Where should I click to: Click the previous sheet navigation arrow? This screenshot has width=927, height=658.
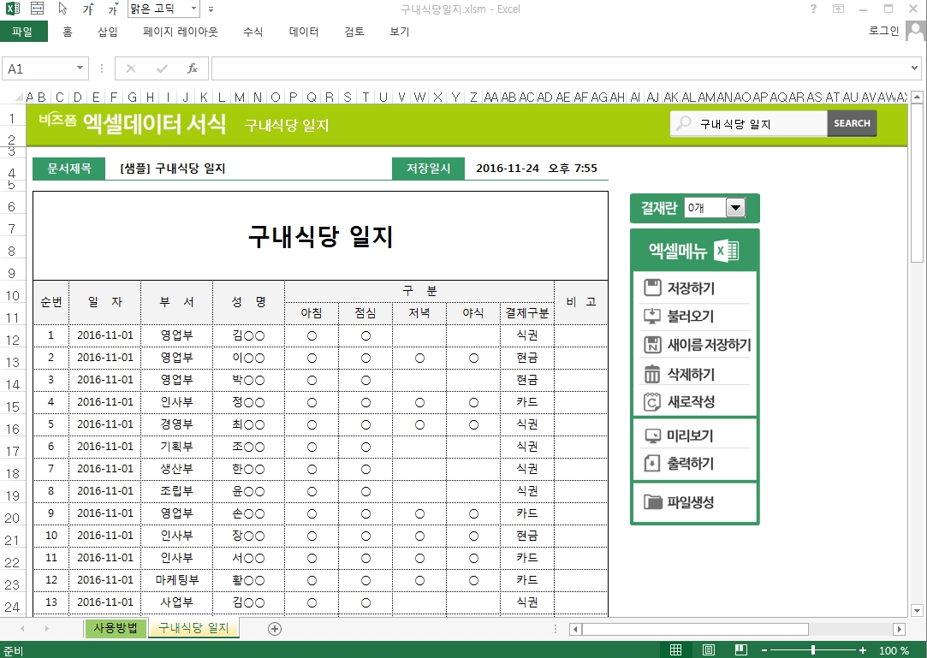coord(22,628)
